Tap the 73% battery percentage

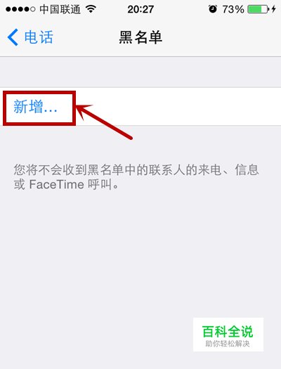coord(233,9)
